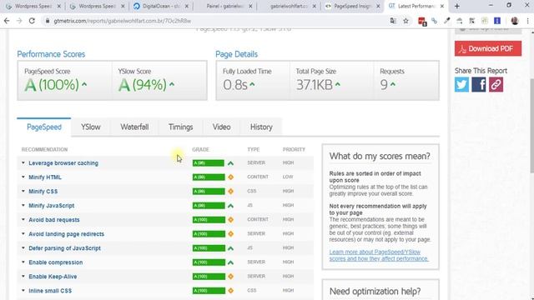Click the page vertical scrollbar
The height and width of the screenshot is (300, 534).
pos(531,126)
